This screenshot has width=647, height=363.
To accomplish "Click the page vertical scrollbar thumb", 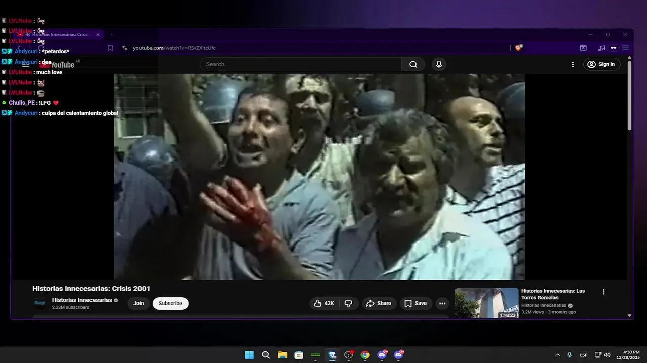I will click(x=629, y=96).
